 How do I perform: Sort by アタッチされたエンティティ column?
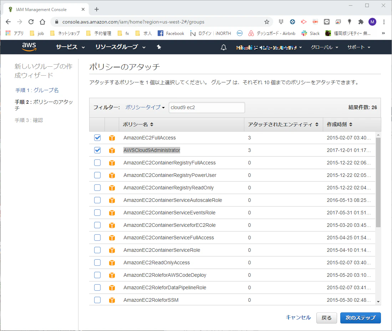(283, 124)
